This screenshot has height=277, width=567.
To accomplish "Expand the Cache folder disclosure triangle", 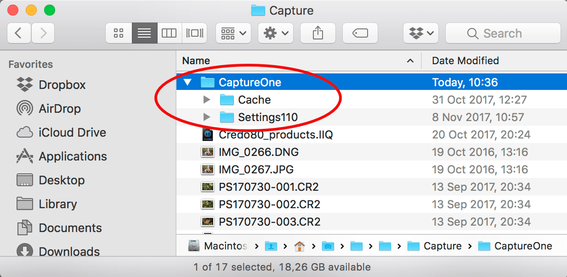I will pyautogui.click(x=206, y=100).
